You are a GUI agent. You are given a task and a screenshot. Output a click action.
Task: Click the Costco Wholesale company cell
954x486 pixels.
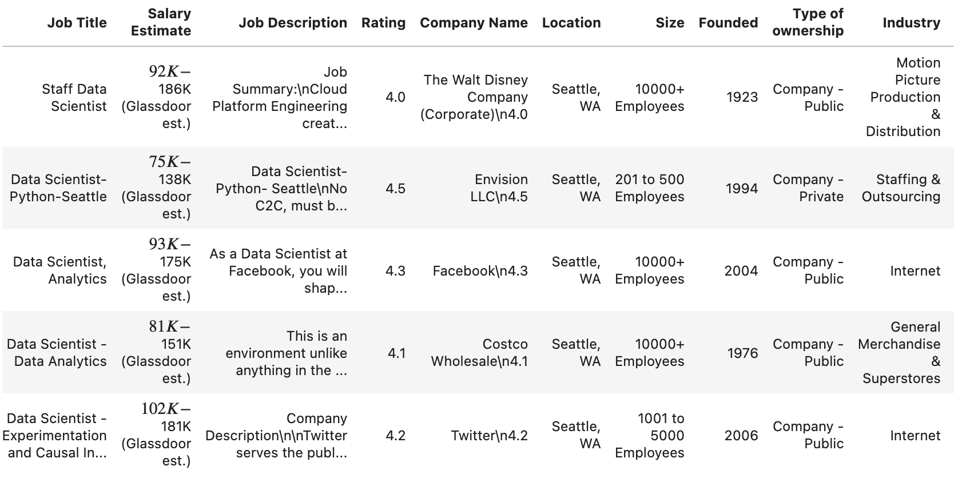(x=479, y=353)
